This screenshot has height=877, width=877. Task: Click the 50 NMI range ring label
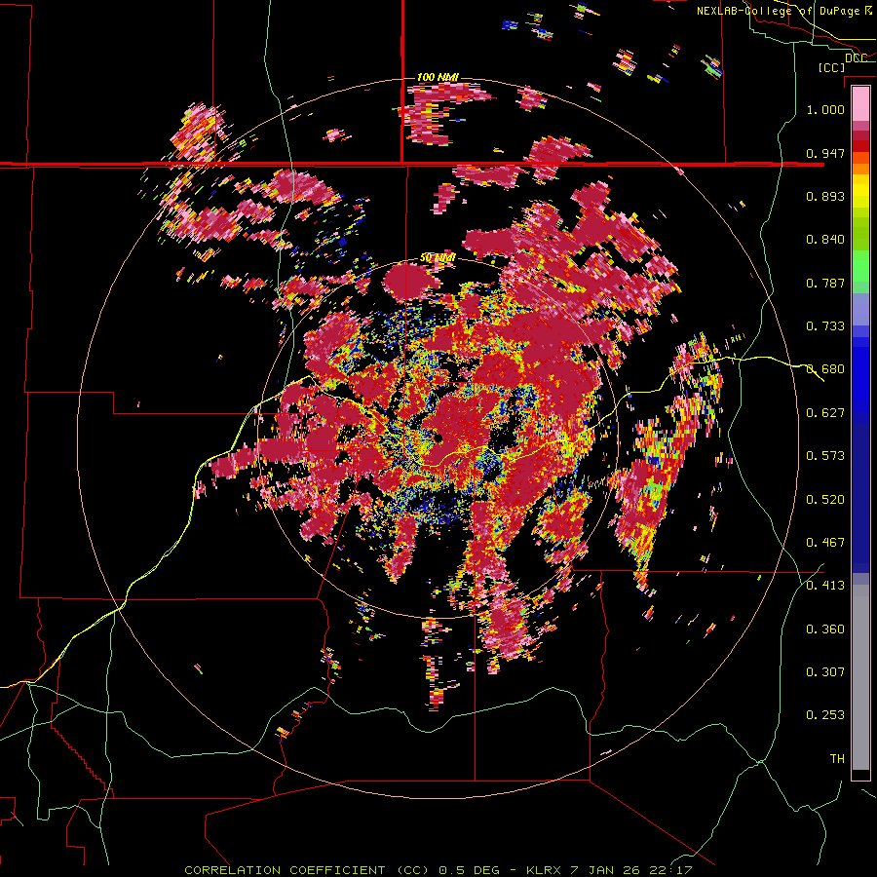[x=438, y=258]
